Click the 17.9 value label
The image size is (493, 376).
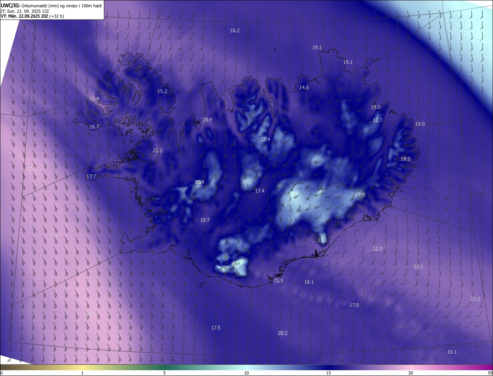[x=354, y=305]
